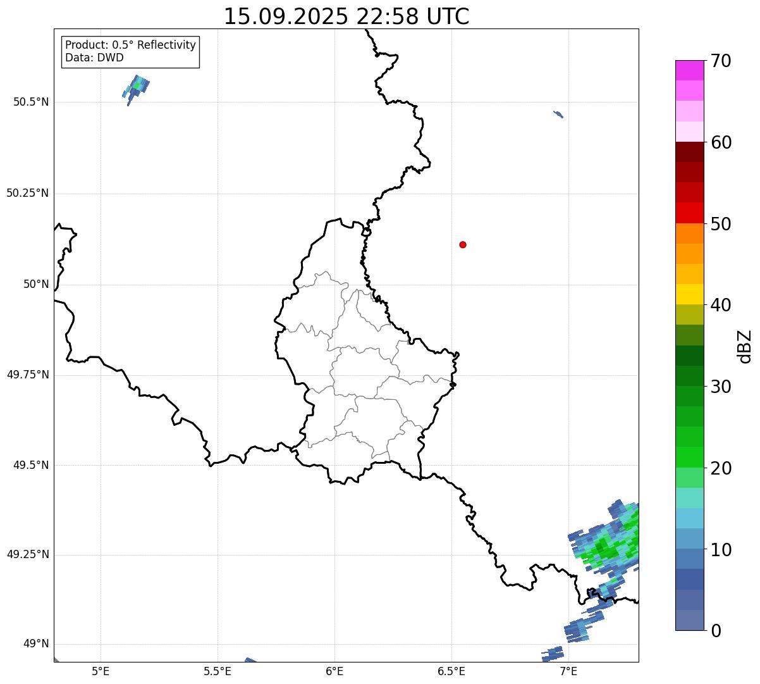Click the dBZ colorbar axis label

coord(745,345)
